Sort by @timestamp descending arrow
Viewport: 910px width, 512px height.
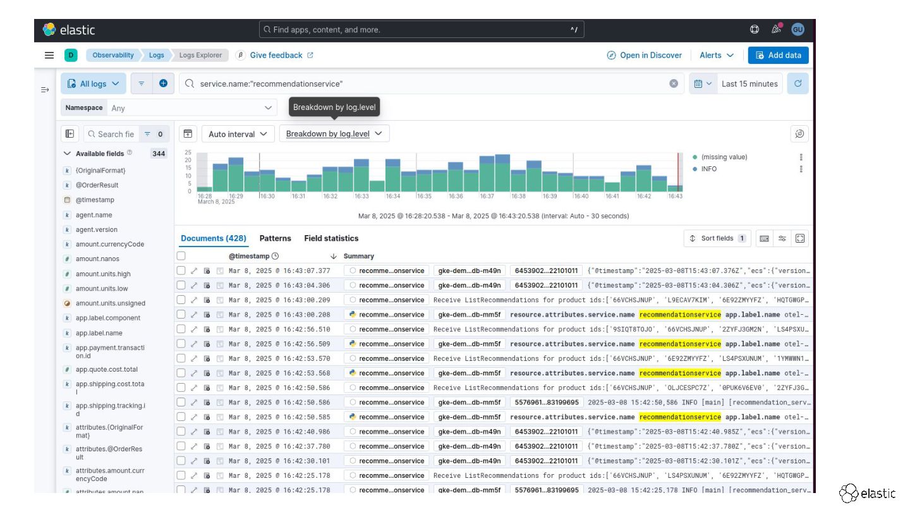[x=334, y=256]
